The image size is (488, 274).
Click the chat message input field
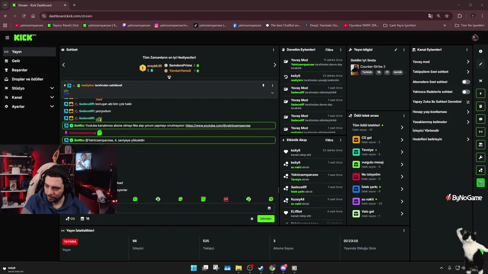(x=191, y=208)
